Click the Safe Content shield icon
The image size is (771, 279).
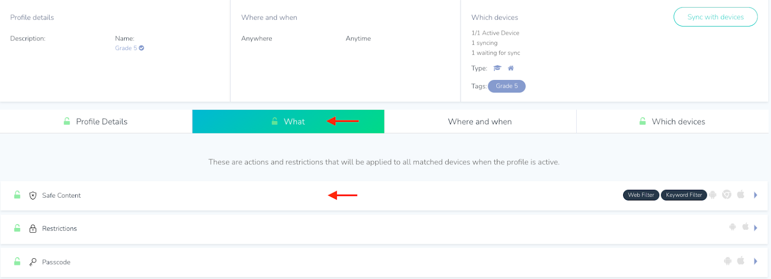pos(33,195)
